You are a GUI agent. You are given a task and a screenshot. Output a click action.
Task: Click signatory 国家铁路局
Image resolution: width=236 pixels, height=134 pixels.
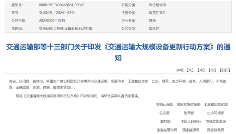216,130
